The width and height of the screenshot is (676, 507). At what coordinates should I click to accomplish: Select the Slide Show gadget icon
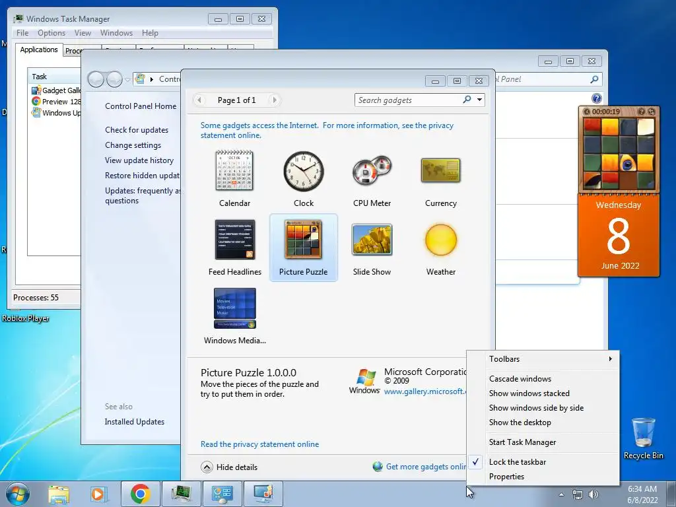click(372, 240)
